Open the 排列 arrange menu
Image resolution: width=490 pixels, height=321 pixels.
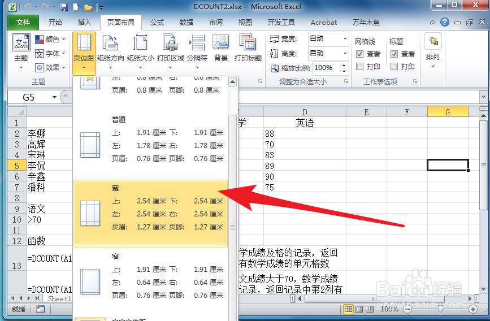point(433,52)
